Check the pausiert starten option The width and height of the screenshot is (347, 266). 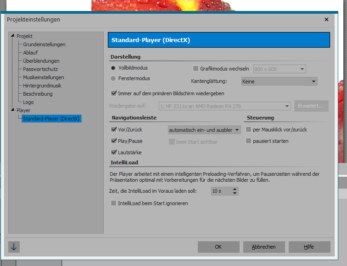pyautogui.click(x=249, y=141)
